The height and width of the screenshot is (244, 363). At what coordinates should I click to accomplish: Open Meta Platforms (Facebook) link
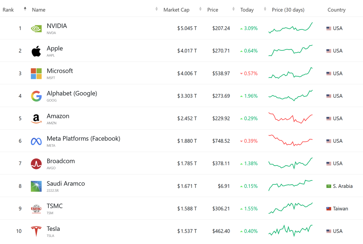point(83,139)
